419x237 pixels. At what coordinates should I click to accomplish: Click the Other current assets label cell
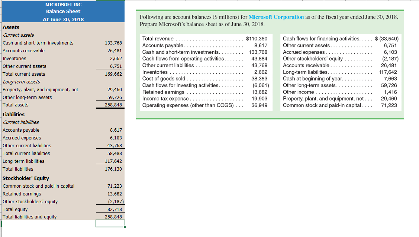24,66
